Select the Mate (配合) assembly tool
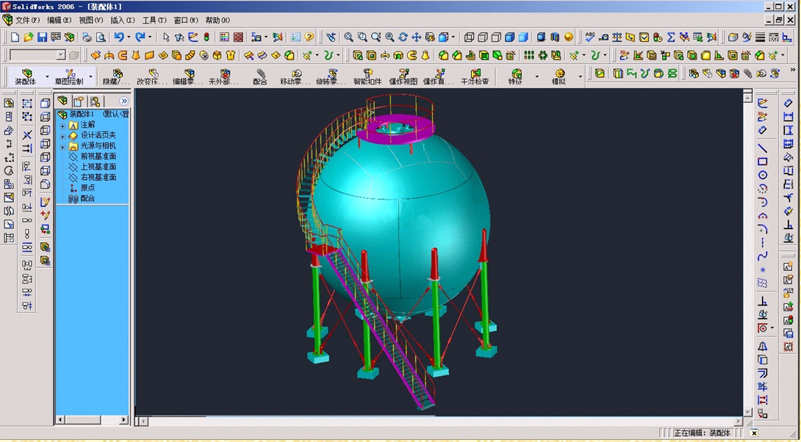Image resolution: width=801 pixels, height=442 pixels. click(259, 73)
